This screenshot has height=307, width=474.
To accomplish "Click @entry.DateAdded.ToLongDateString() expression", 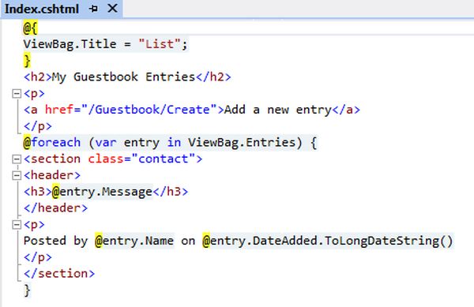I will point(328,241).
